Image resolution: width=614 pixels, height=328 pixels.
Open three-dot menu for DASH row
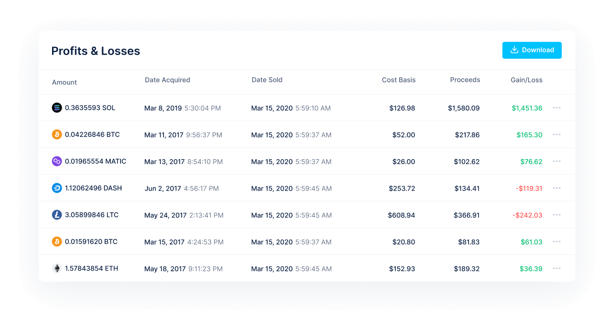(557, 188)
